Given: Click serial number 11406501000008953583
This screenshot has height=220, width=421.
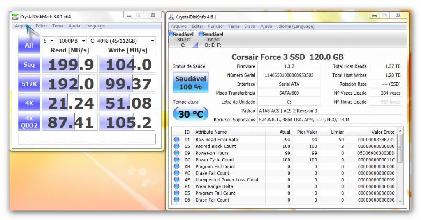Looking at the screenshot, I should (x=289, y=75).
